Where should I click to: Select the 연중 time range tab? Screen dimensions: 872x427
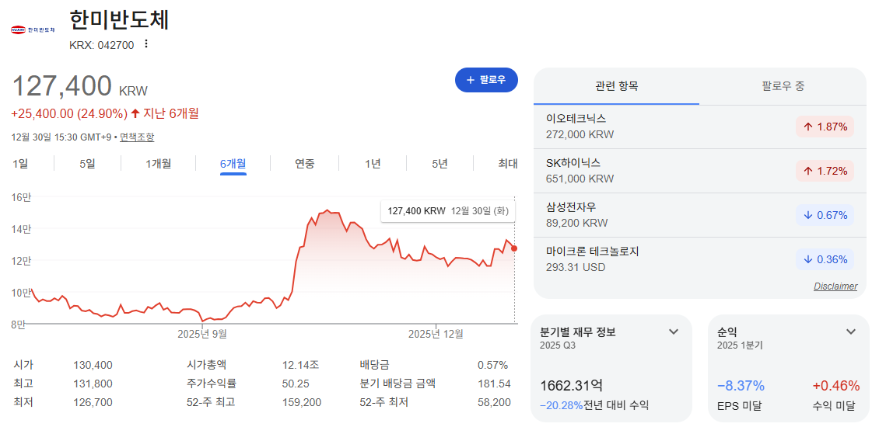[x=305, y=163]
